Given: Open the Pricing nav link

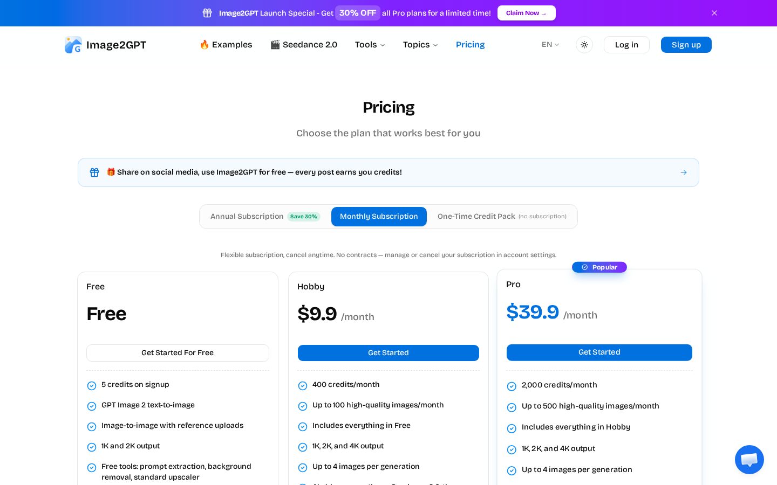Looking at the screenshot, I should (470, 45).
